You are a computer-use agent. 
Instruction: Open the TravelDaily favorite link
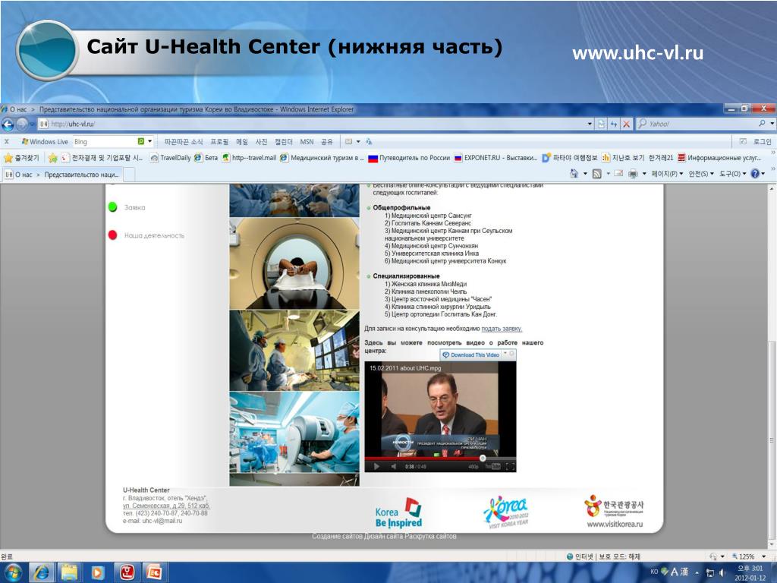coord(171,158)
